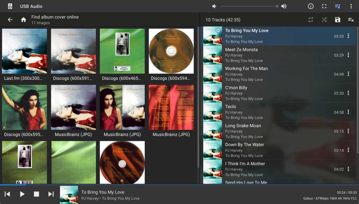Adjust the volume slider
Viewport: 359px width, 204px height.
(249, 6)
